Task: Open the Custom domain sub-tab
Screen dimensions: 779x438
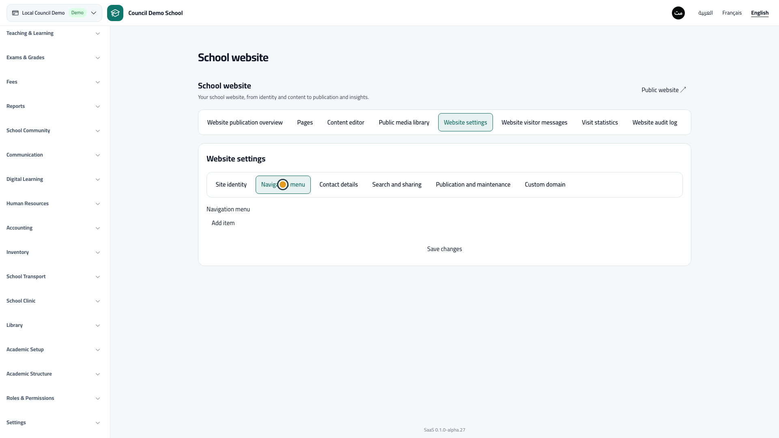Action: click(x=545, y=185)
